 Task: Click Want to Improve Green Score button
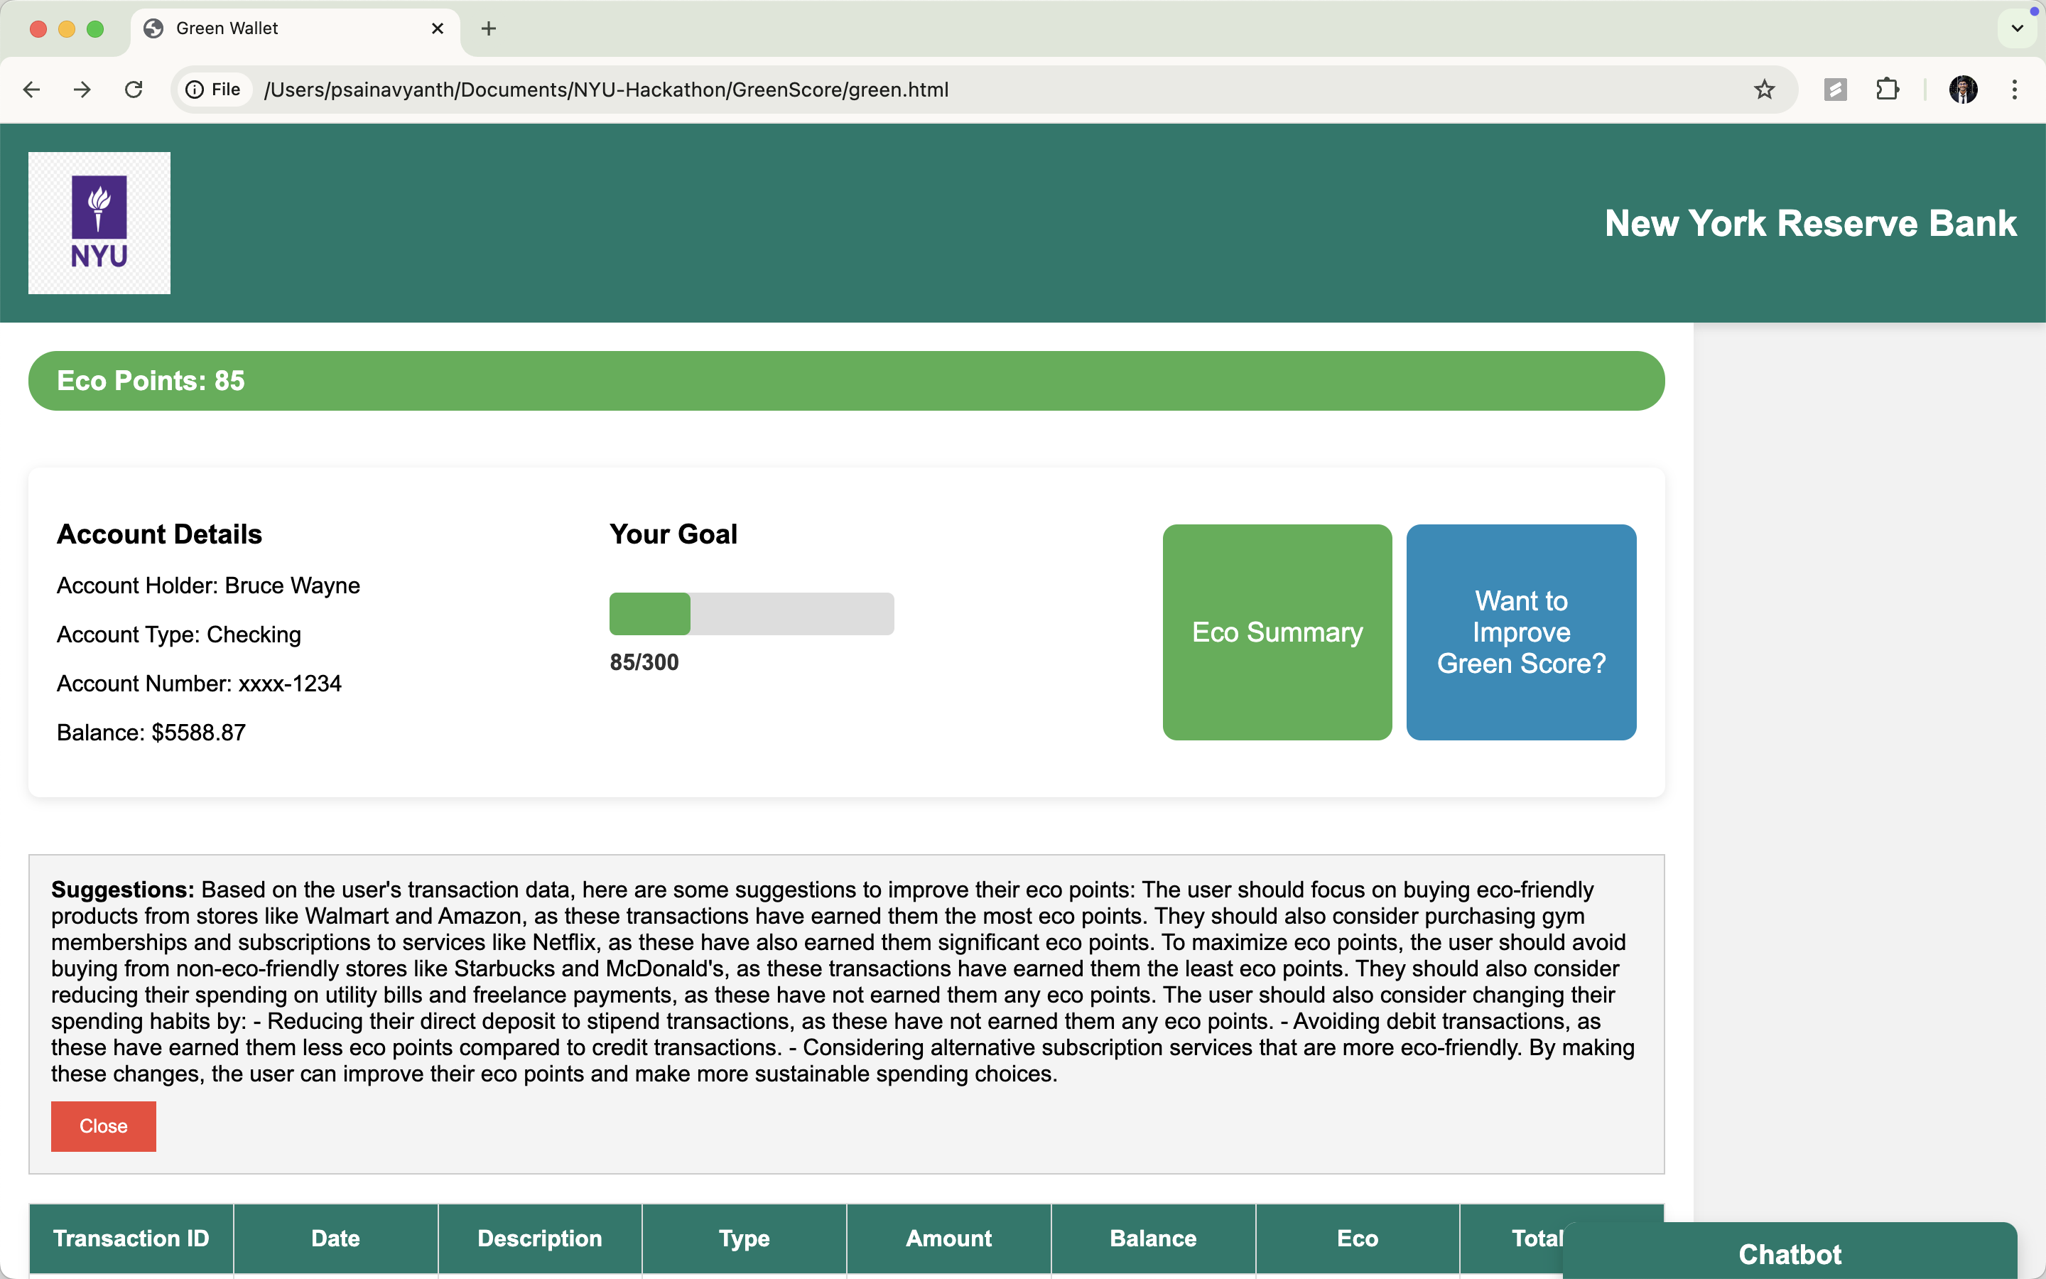coord(1520,632)
